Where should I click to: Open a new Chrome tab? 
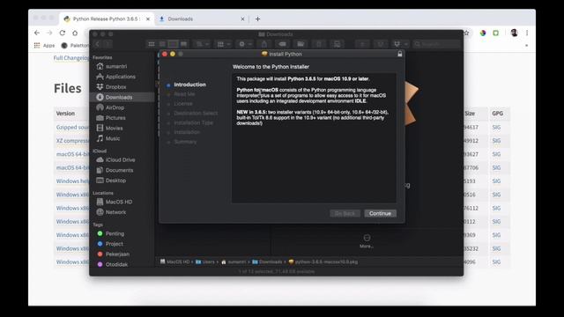tap(257, 19)
